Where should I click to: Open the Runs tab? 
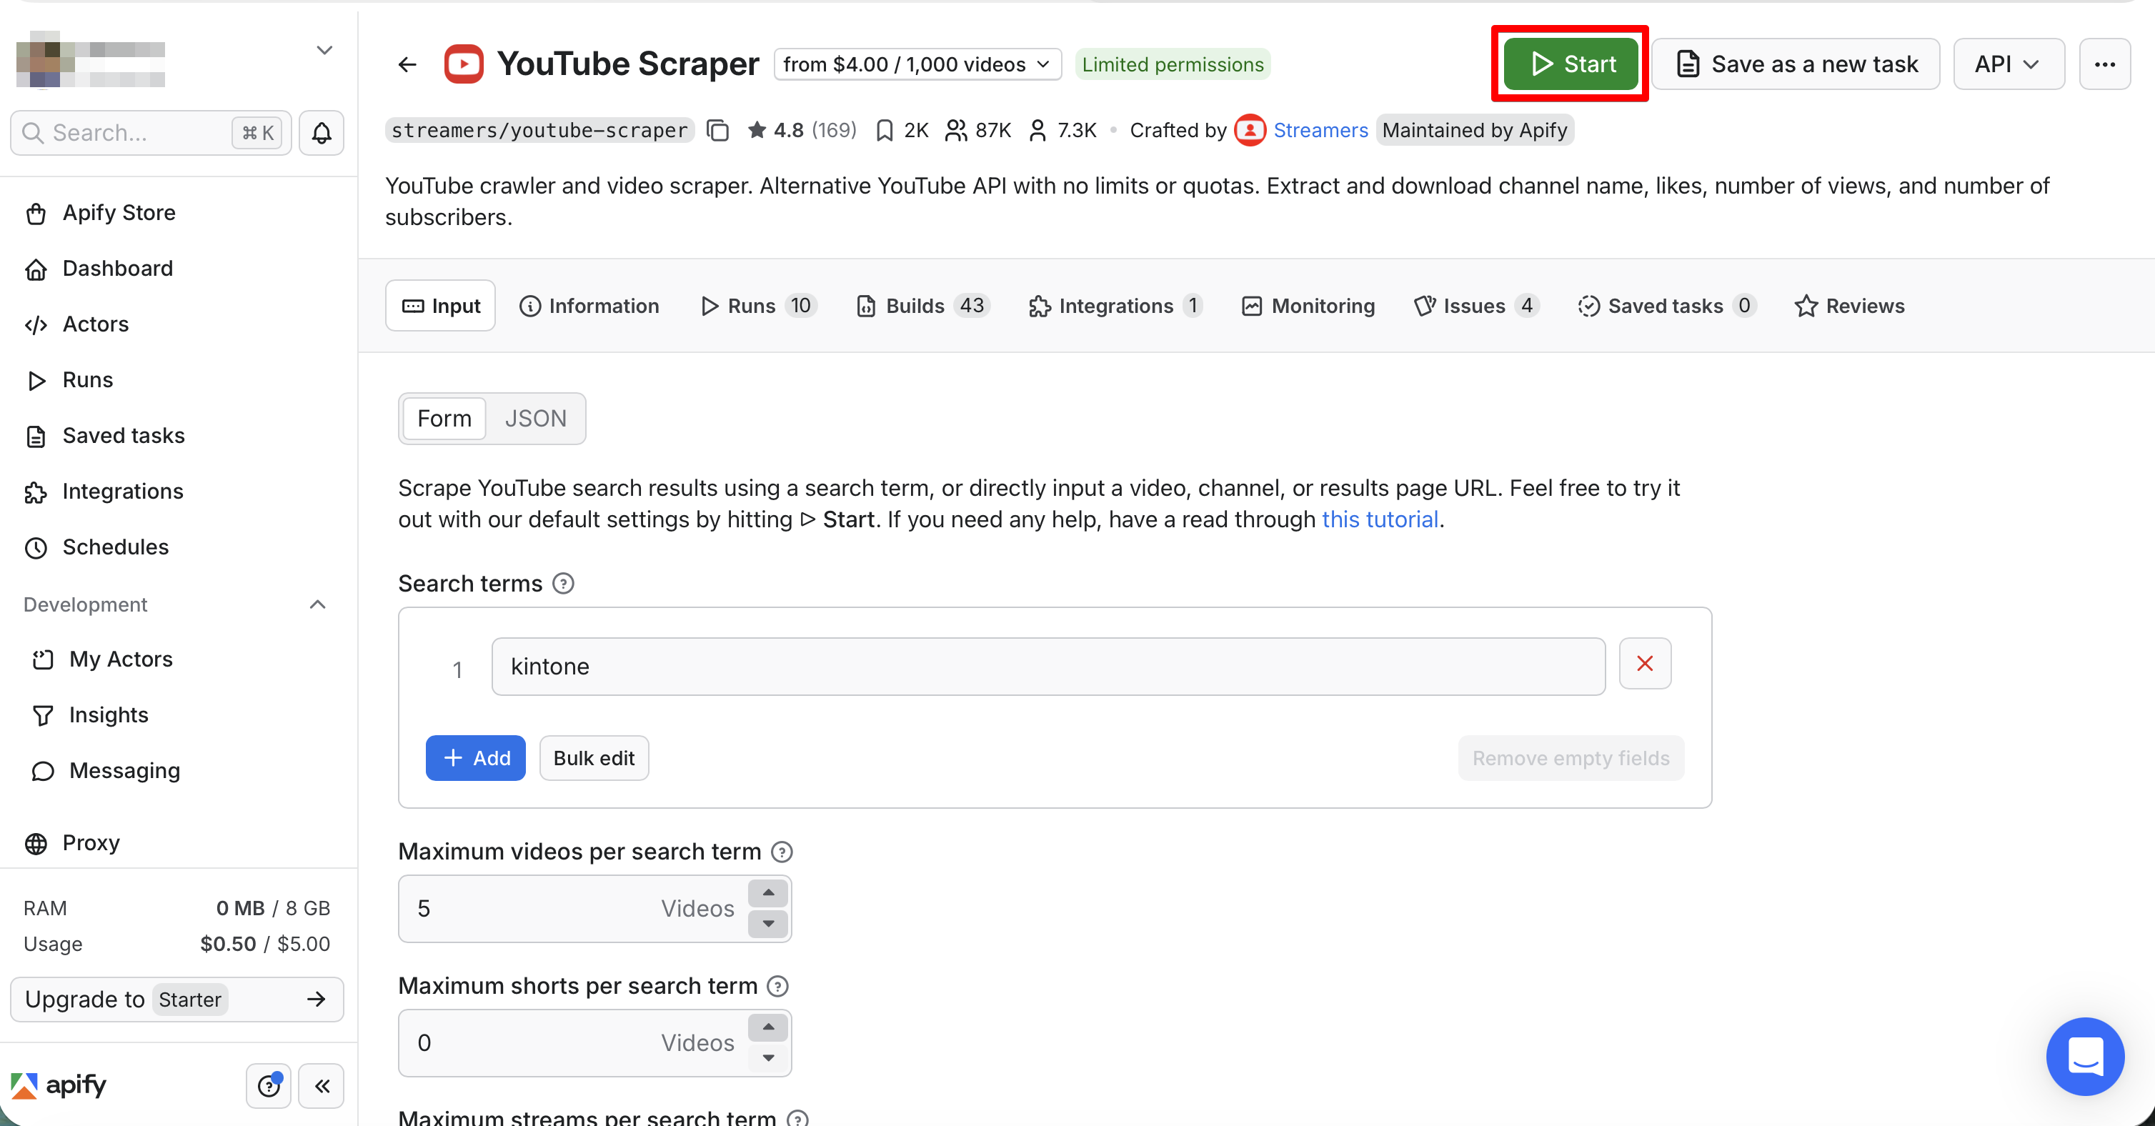[757, 305]
